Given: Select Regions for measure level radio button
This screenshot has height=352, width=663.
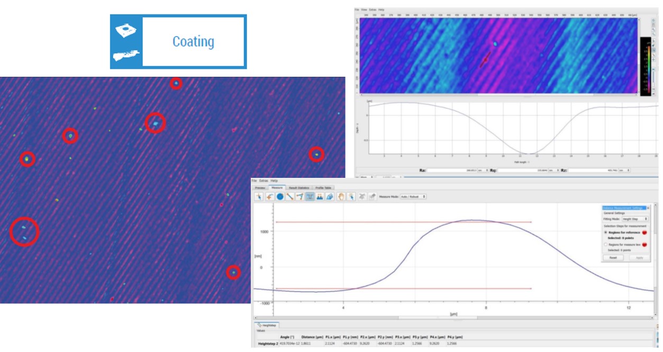Looking at the screenshot, I should click(x=606, y=245).
